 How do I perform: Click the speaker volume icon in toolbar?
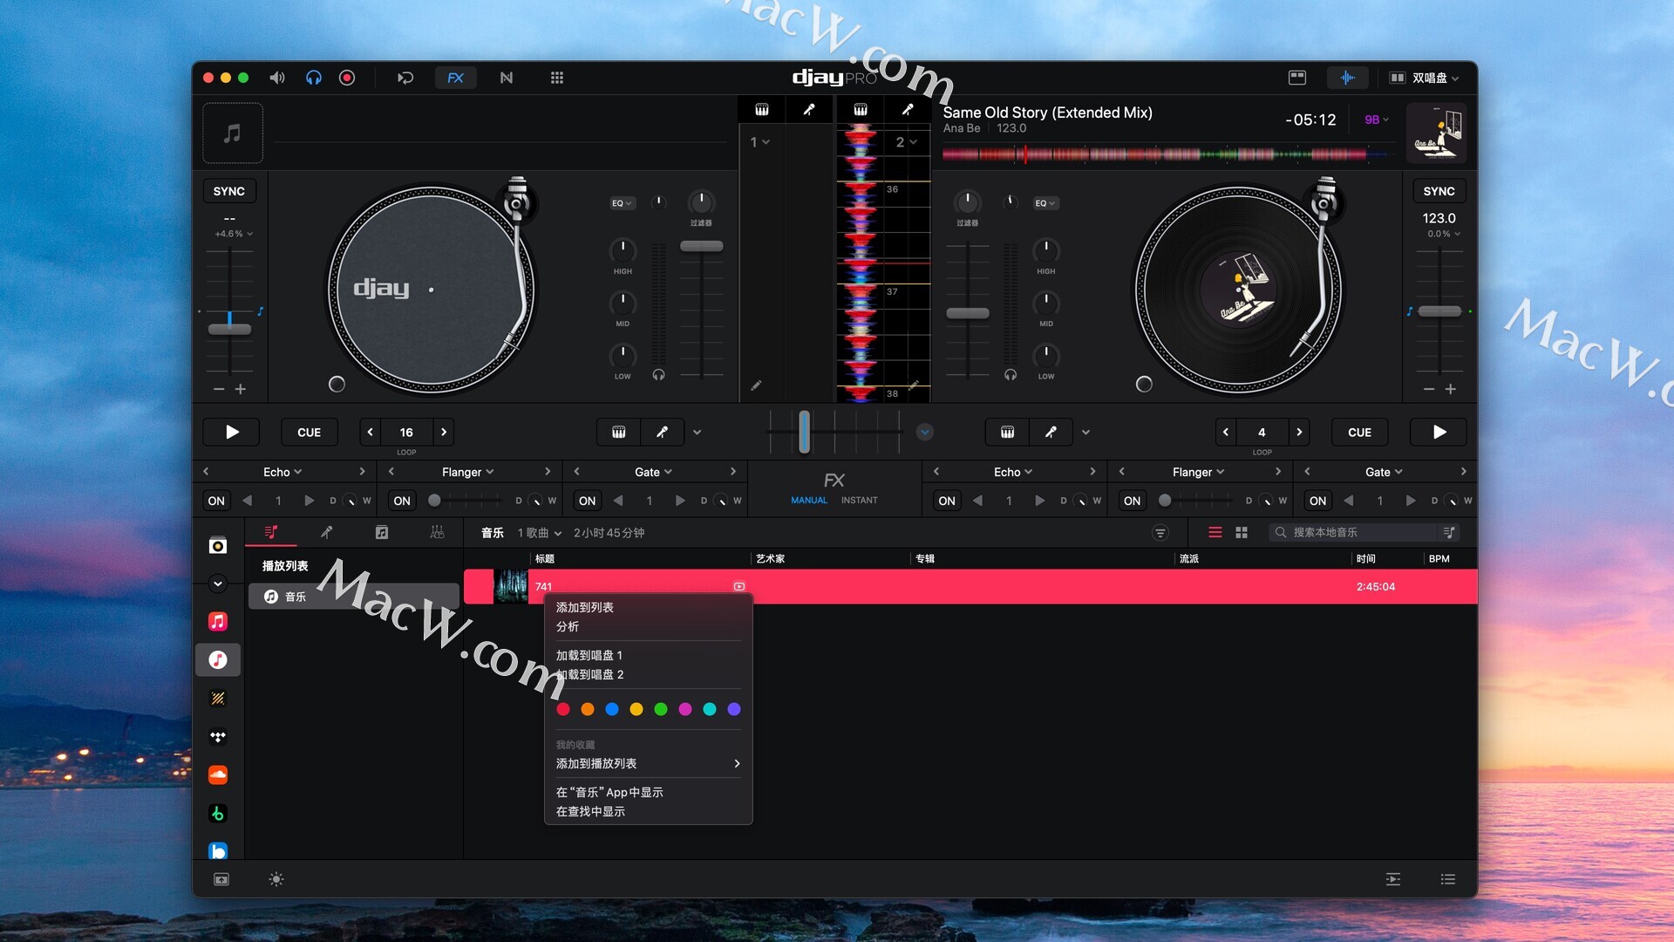click(x=277, y=78)
